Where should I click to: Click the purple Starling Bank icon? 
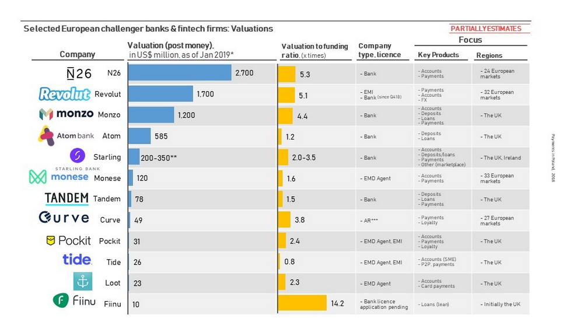click(77, 155)
